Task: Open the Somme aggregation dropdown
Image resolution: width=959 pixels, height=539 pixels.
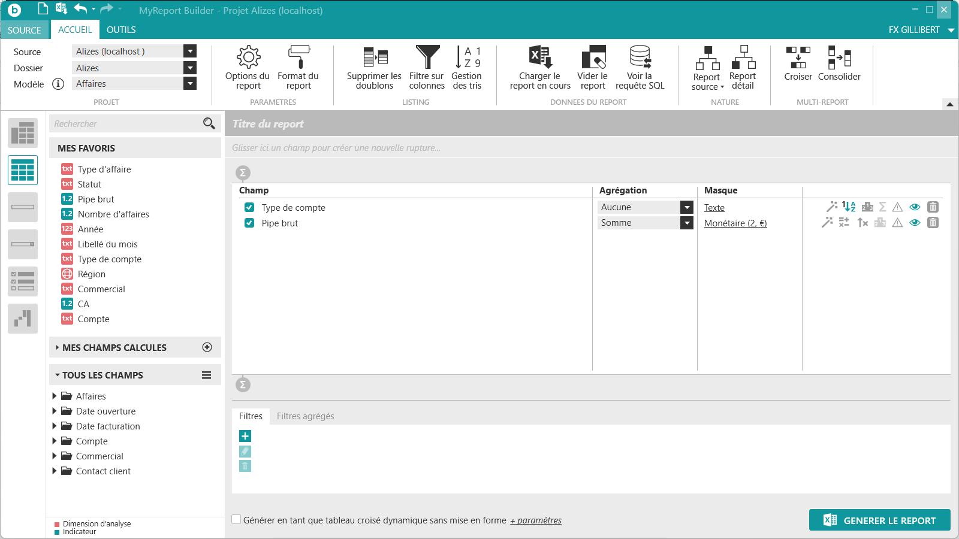Action: click(687, 223)
